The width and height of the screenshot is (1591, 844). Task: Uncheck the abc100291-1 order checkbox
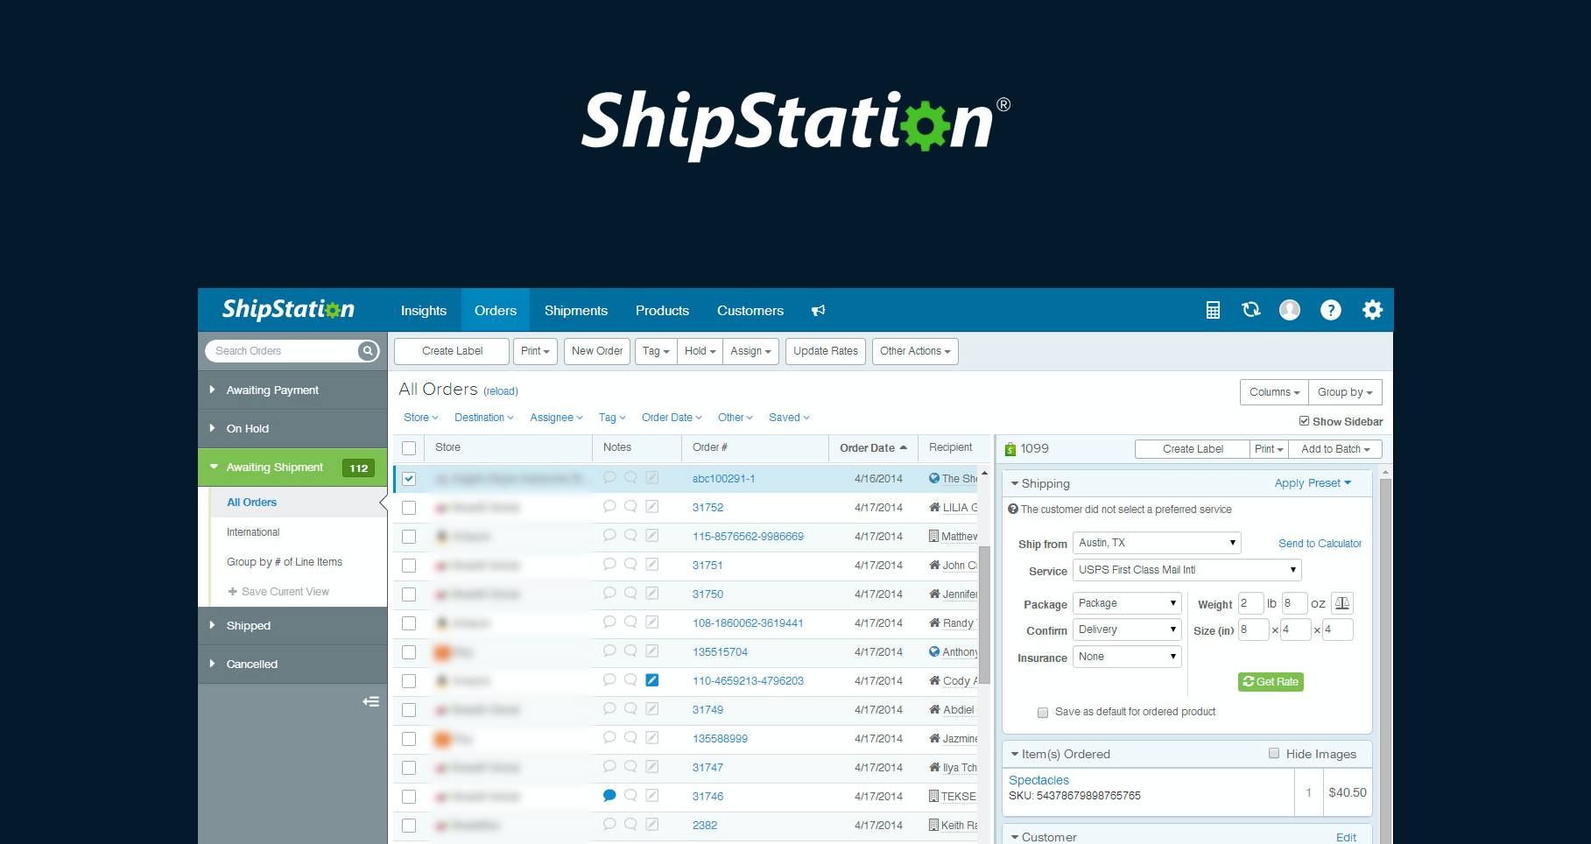pyautogui.click(x=409, y=479)
